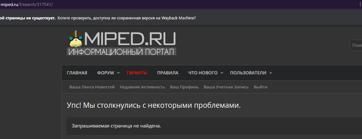Focus the site search field
Image resolution: width=362 pixels, height=139 pixels.
(356, 45)
